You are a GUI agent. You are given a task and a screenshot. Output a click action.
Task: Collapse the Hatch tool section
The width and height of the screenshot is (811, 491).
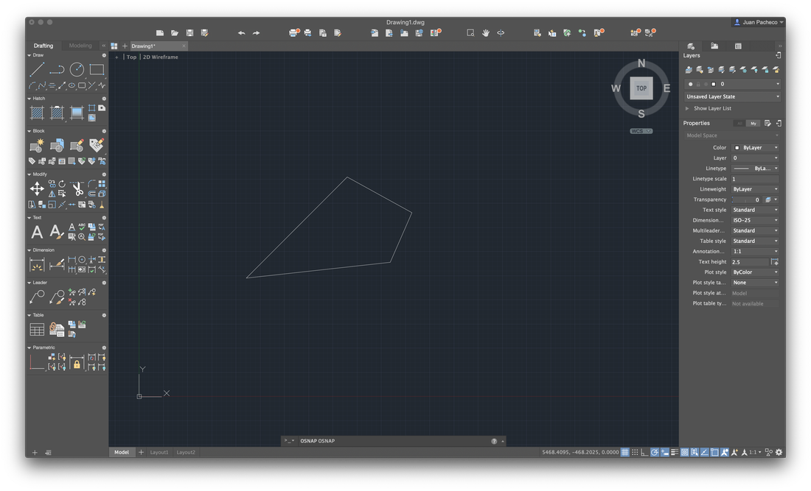click(29, 99)
